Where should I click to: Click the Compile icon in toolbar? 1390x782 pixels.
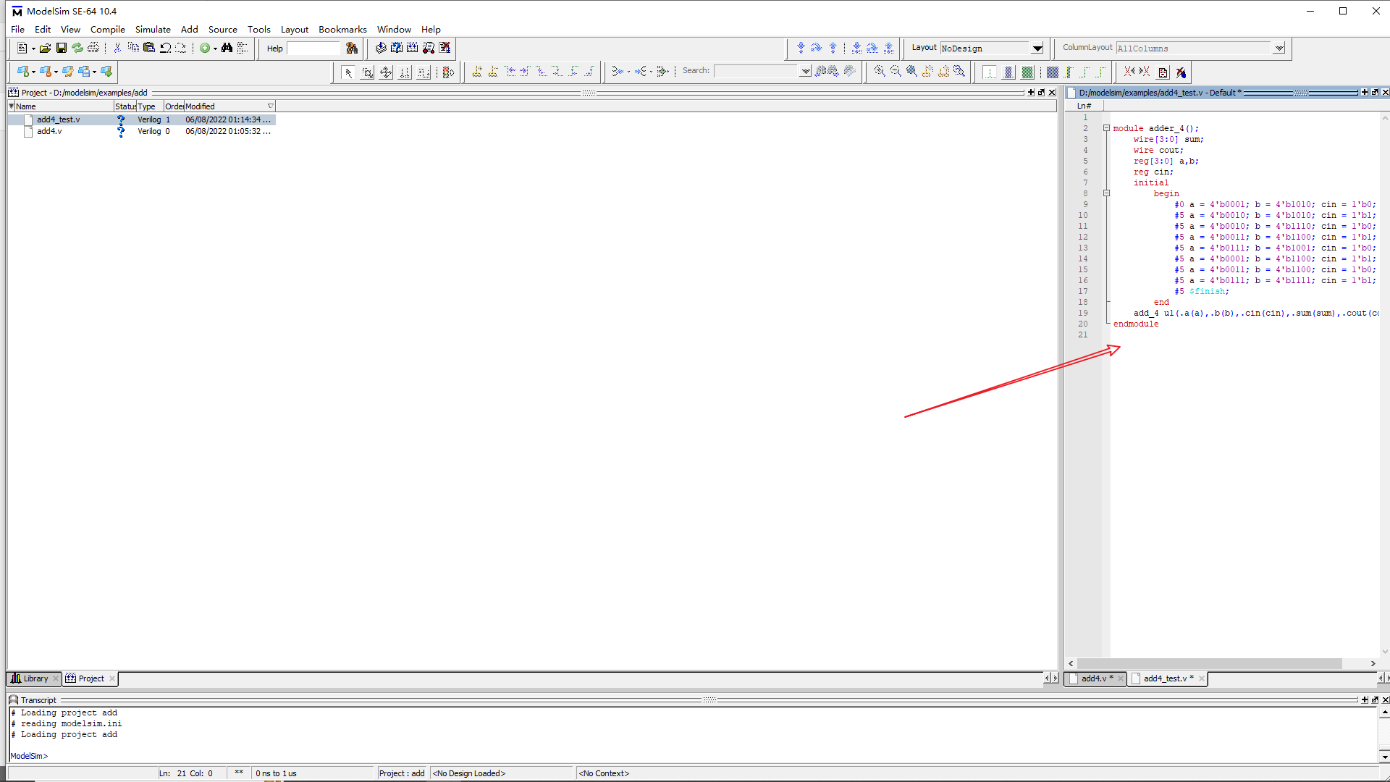(381, 48)
